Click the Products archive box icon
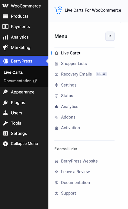 [x=5, y=16]
